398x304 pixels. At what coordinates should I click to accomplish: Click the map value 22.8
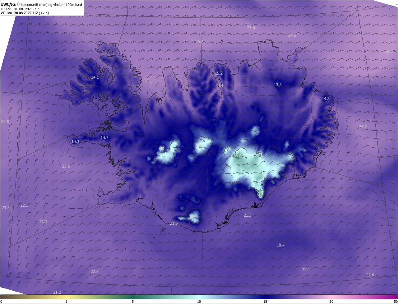(x=95, y=271)
